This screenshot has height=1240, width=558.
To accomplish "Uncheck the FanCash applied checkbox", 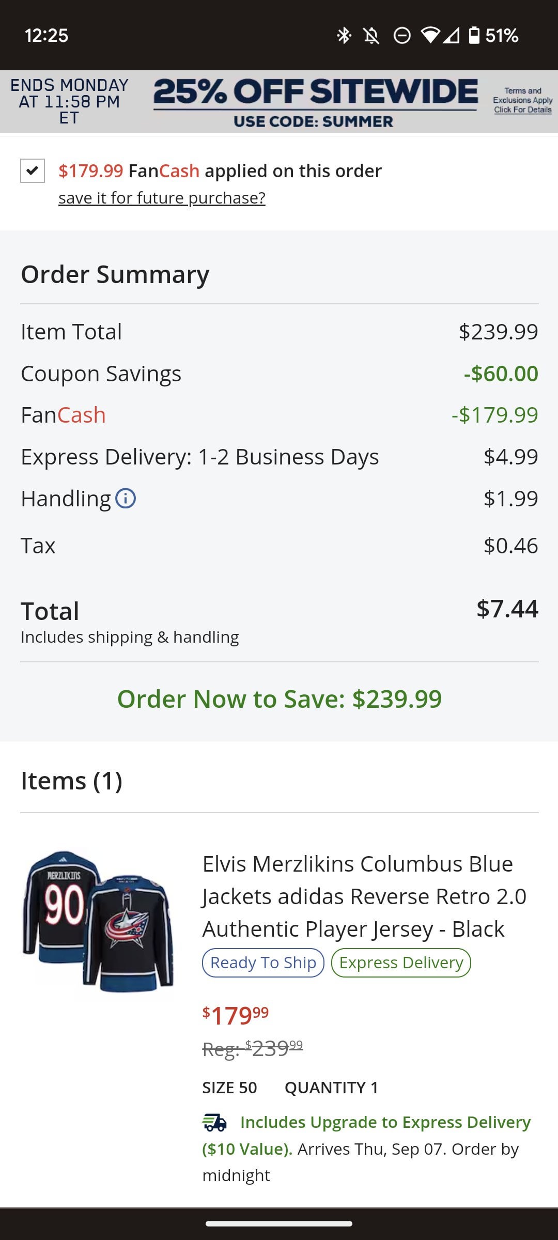I will [x=33, y=171].
